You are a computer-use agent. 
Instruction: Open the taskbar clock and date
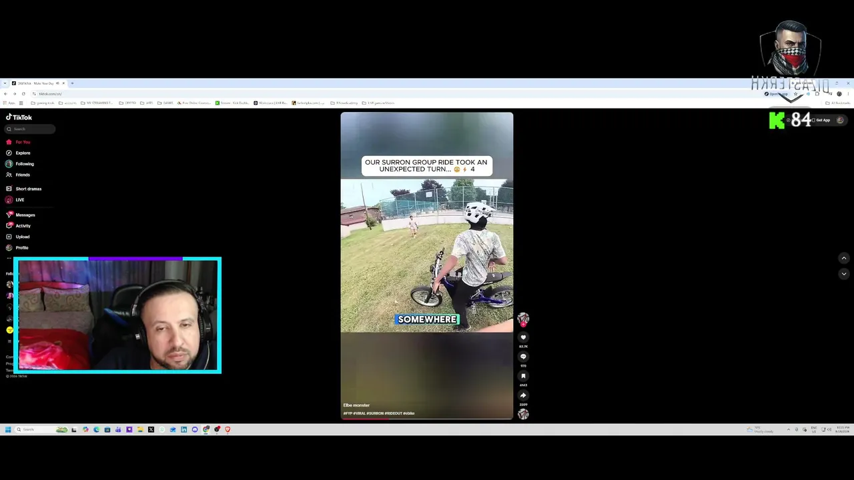(843, 429)
